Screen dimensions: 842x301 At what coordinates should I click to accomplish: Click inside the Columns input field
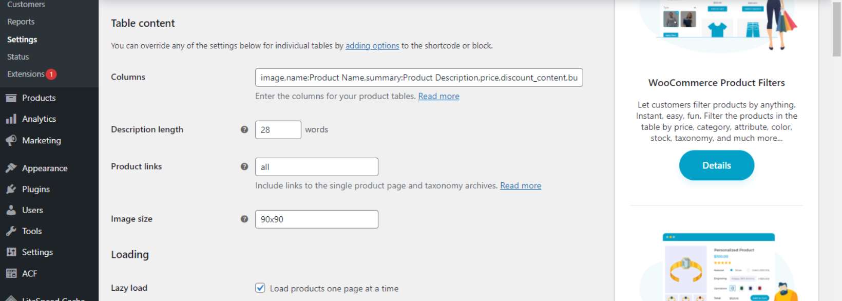click(419, 78)
